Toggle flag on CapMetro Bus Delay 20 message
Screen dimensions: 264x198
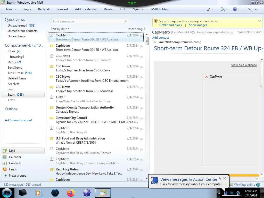142,129
